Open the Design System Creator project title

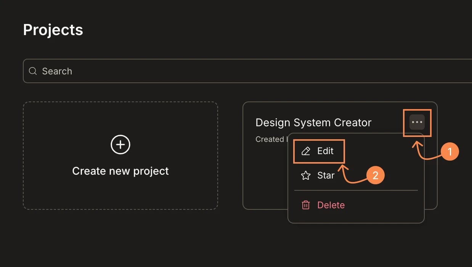click(x=313, y=122)
